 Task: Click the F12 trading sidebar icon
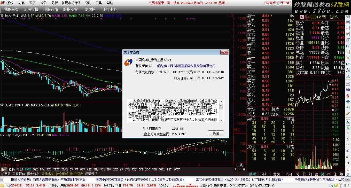coord(348,64)
